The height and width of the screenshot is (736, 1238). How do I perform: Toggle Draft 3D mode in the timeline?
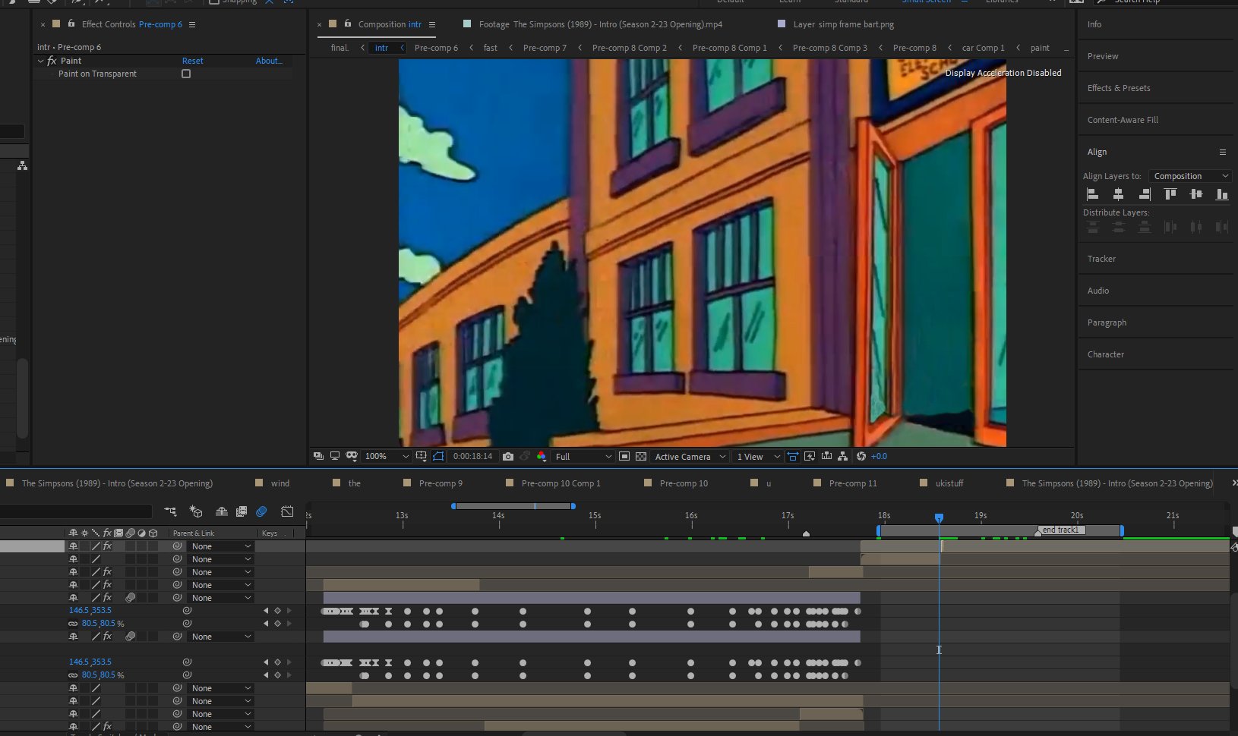[x=196, y=511]
